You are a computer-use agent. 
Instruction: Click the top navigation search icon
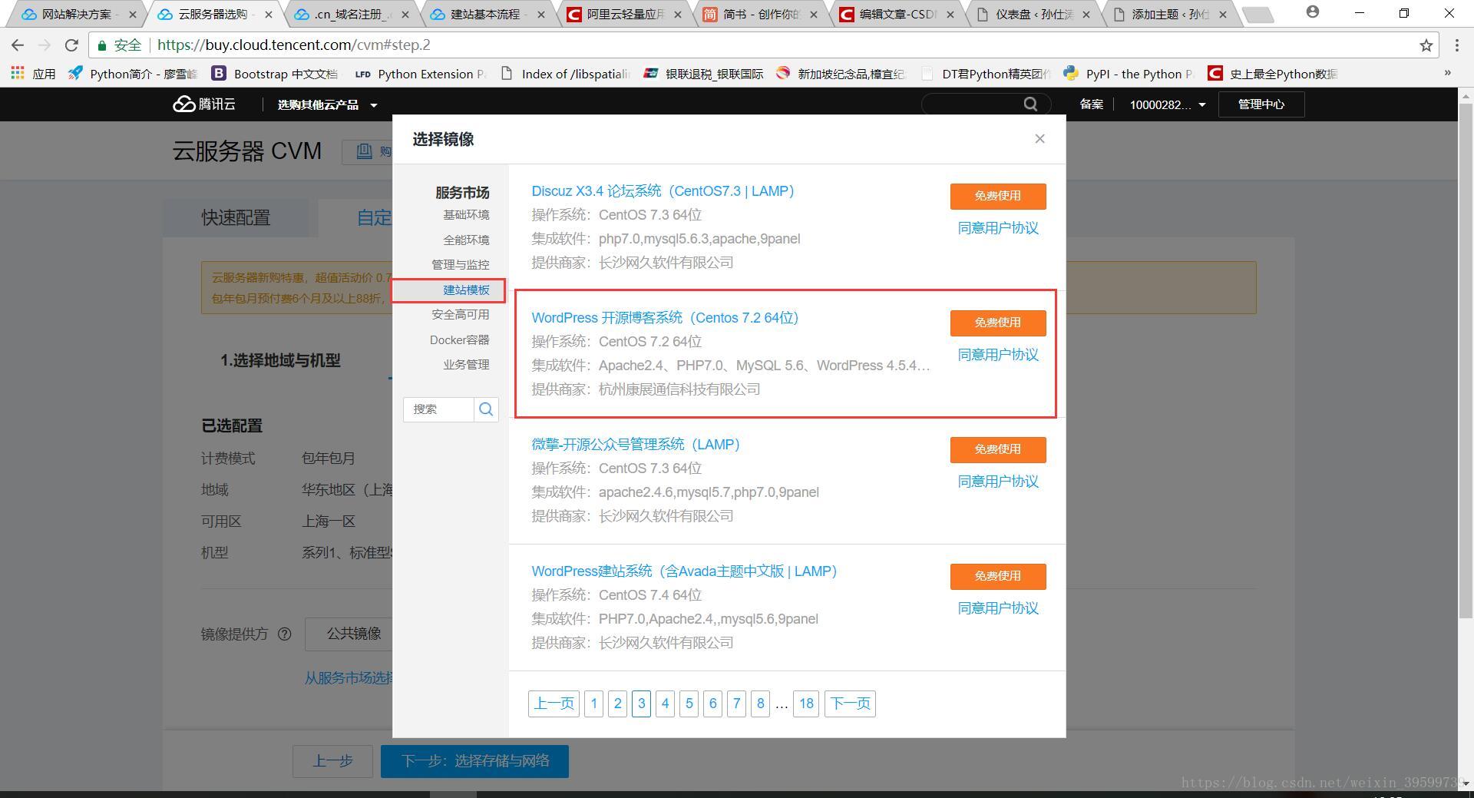[x=1030, y=104]
